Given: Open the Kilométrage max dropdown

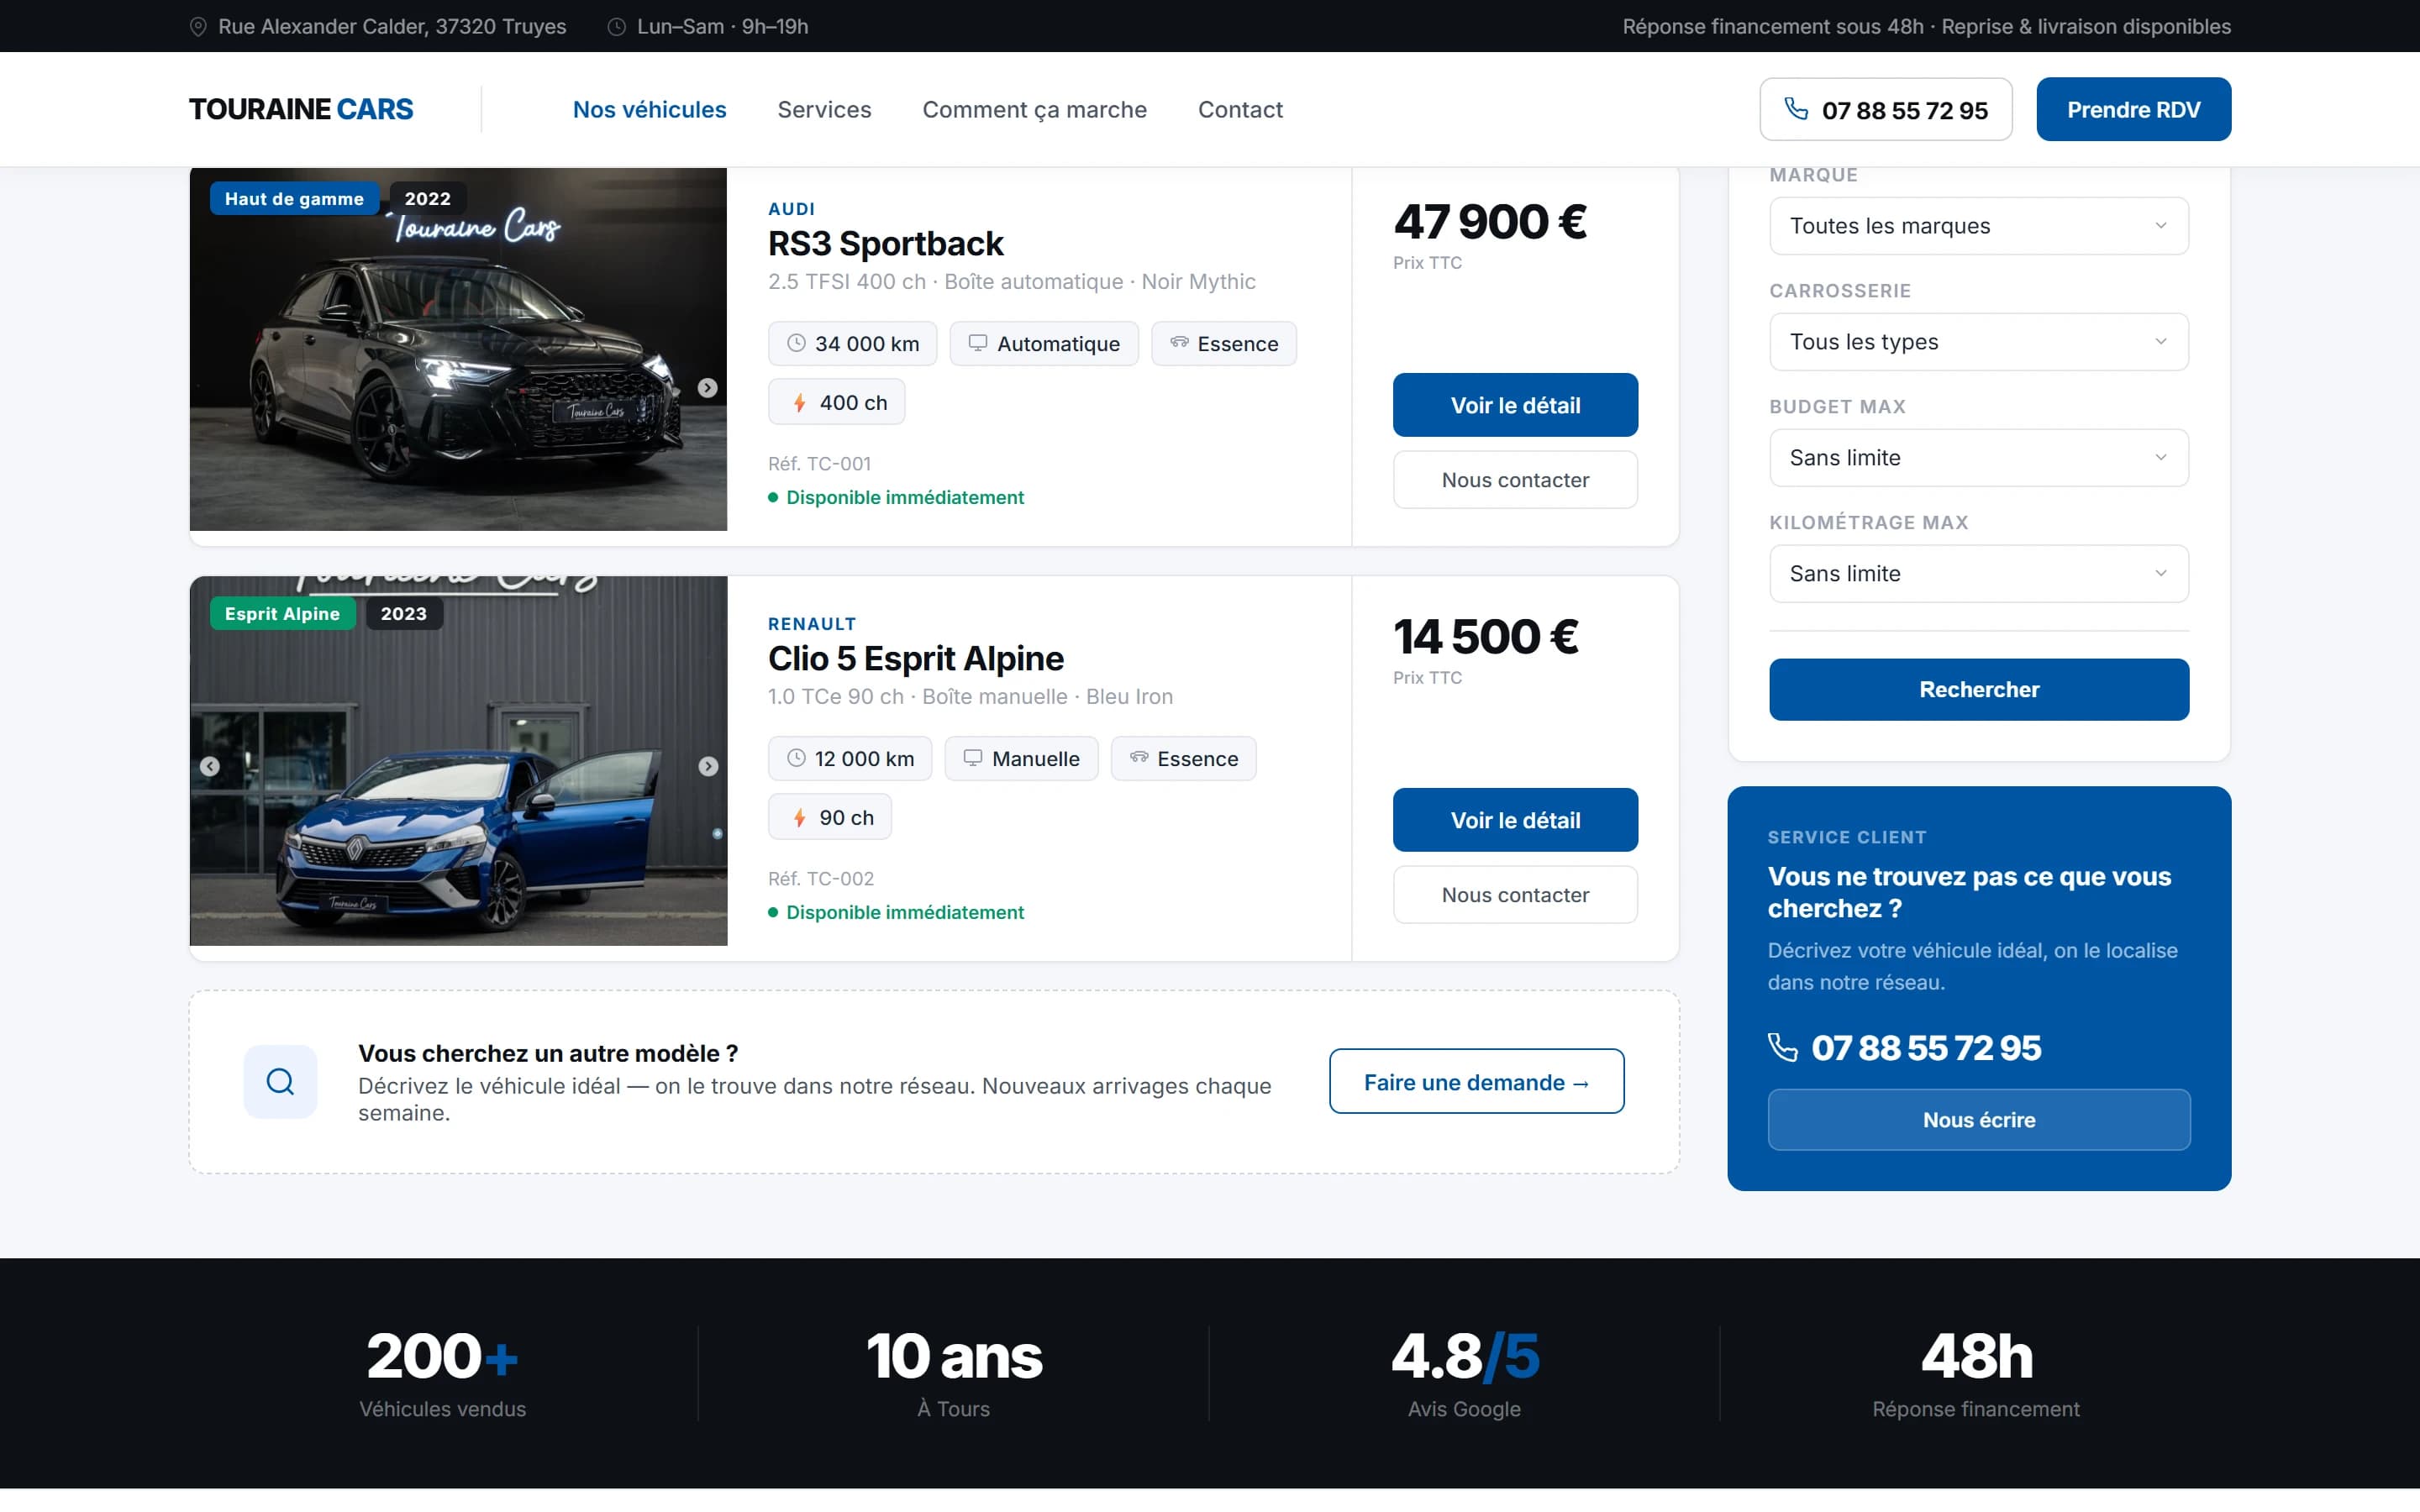Looking at the screenshot, I should click(x=1979, y=574).
